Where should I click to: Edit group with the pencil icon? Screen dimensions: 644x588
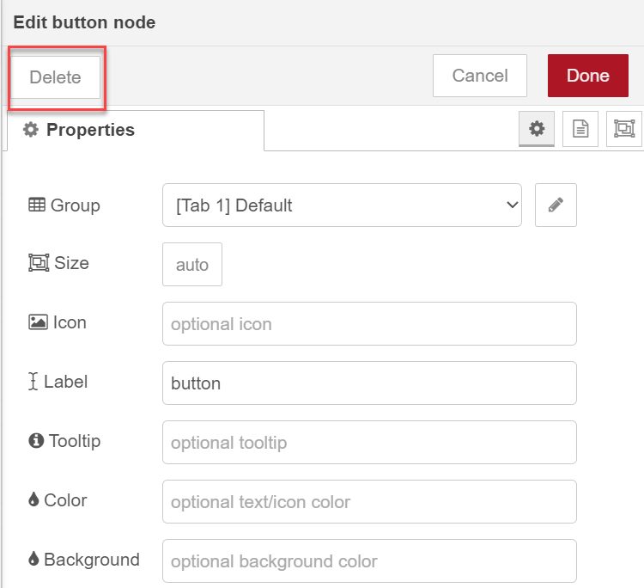[x=556, y=205]
